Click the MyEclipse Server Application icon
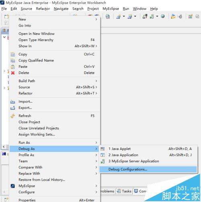Viewport: 201px width, 202px height. tap(103, 161)
